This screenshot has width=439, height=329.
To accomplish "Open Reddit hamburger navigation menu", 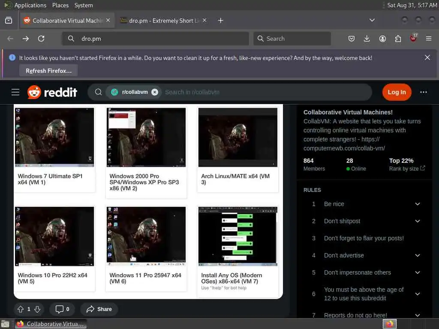I will coord(15,92).
